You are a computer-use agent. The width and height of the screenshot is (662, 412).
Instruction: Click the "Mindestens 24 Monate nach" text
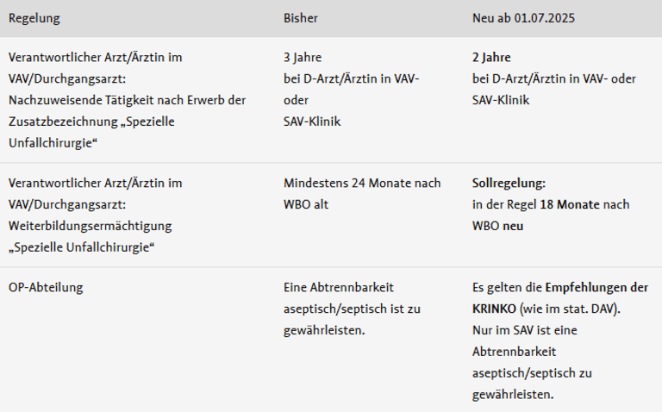362,183
